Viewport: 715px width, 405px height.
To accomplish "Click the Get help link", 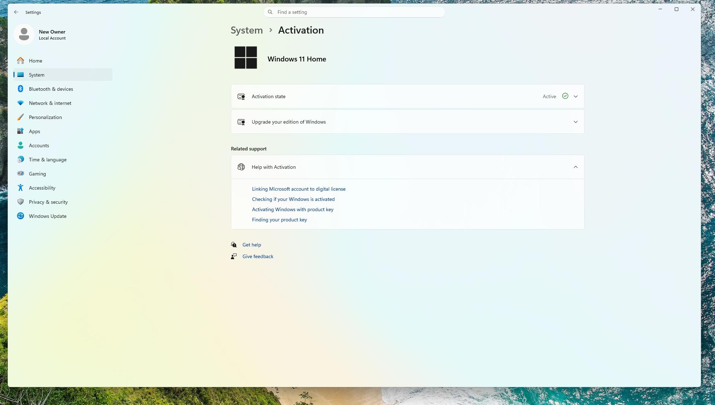I will click(x=252, y=245).
